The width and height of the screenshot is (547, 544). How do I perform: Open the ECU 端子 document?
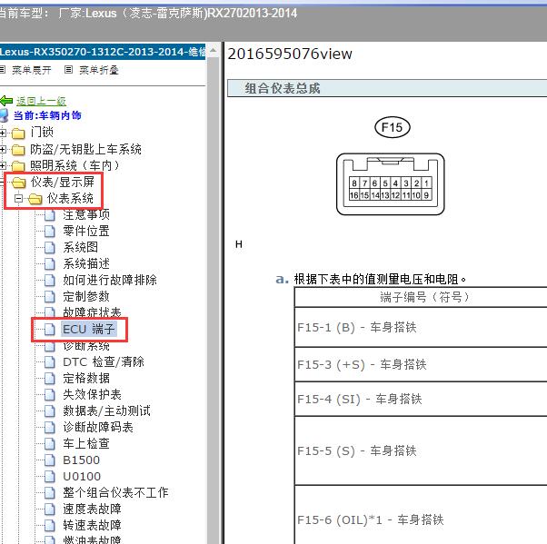click(x=89, y=329)
